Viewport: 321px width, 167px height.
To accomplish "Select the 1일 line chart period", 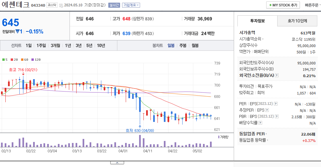I will pos(29,45).
